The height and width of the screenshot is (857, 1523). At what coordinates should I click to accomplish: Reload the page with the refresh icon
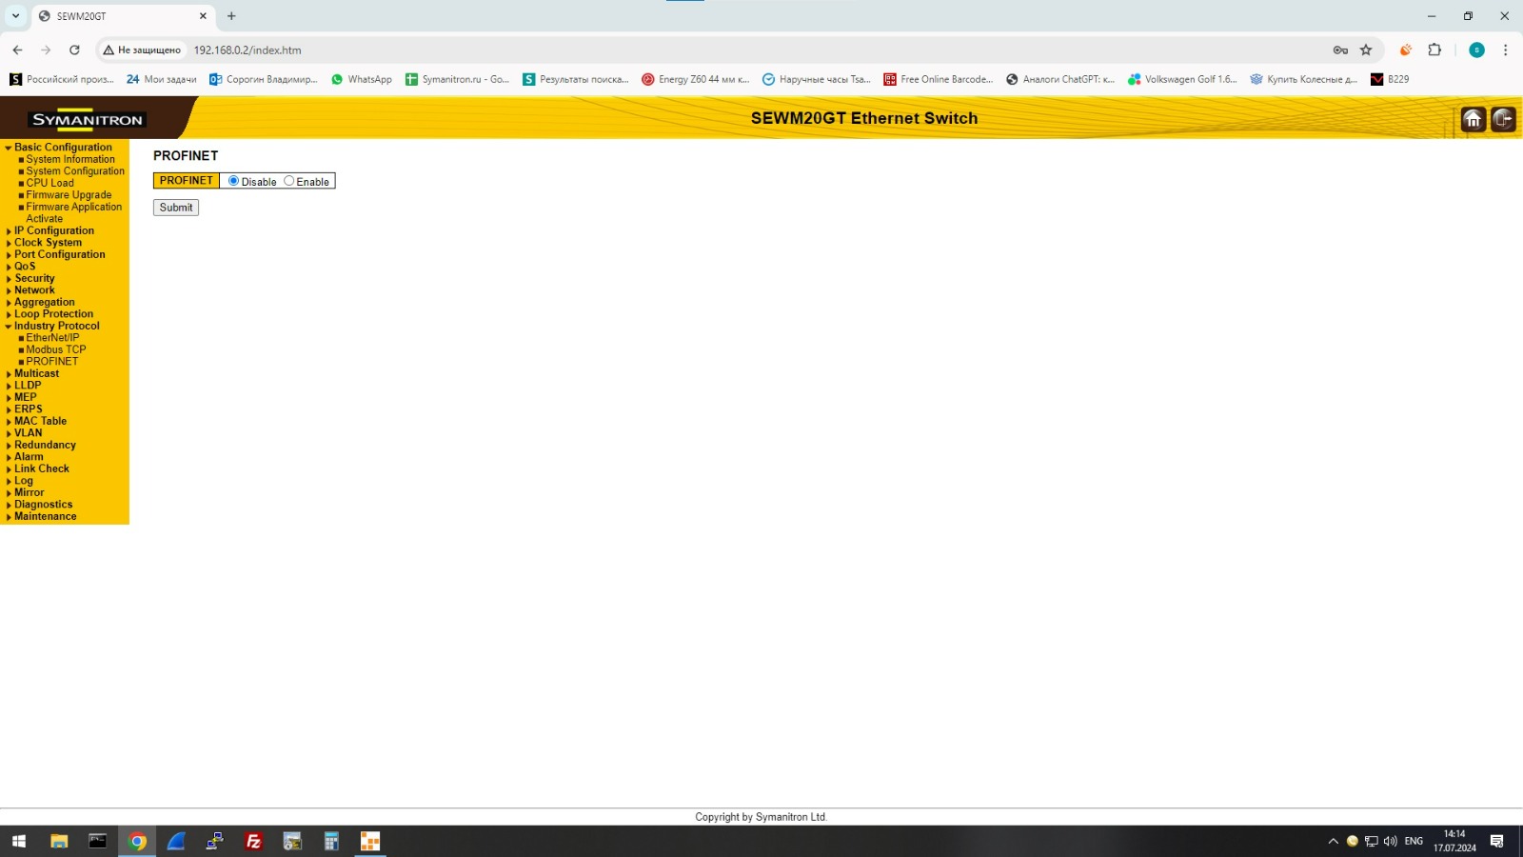tap(74, 50)
